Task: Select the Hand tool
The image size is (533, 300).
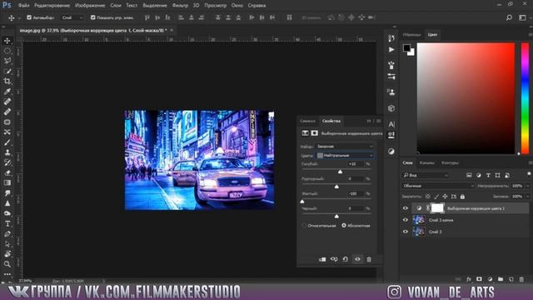Action: click(x=7, y=253)
